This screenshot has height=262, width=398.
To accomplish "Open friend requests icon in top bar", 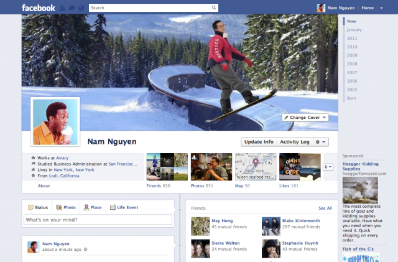I will click(x=62, y=8).
